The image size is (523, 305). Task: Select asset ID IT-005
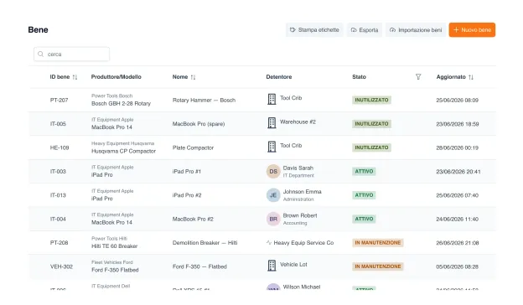(x=58, y=124)
